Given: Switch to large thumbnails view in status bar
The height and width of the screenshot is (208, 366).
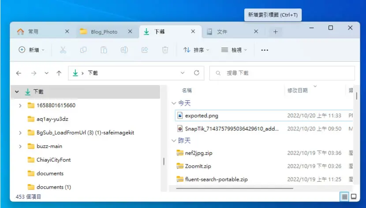Looking at the screenshot, I should 354,197.
